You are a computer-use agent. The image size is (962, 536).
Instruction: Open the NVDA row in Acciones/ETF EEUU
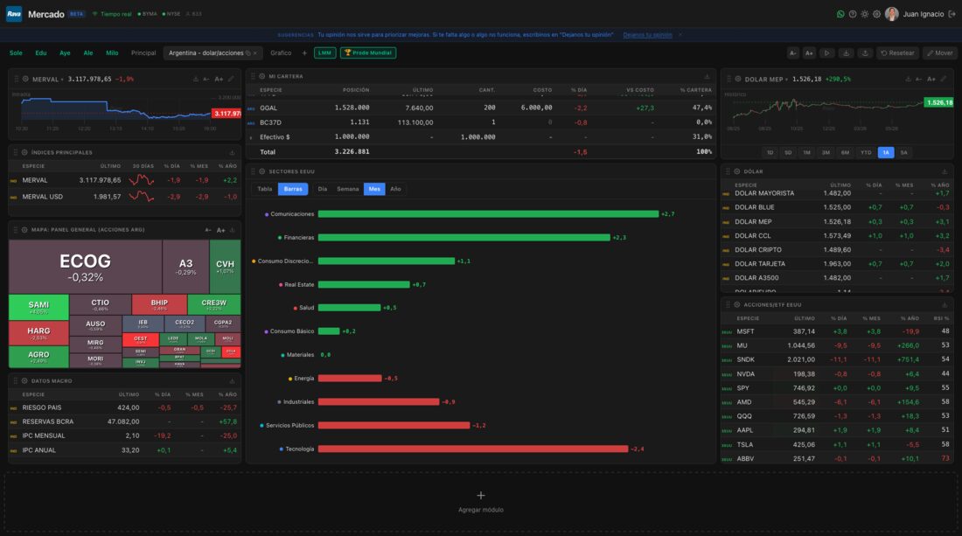coord(838,374)
